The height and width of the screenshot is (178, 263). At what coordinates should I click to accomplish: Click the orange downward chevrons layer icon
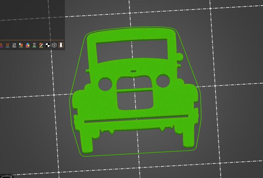pos(8,45)
